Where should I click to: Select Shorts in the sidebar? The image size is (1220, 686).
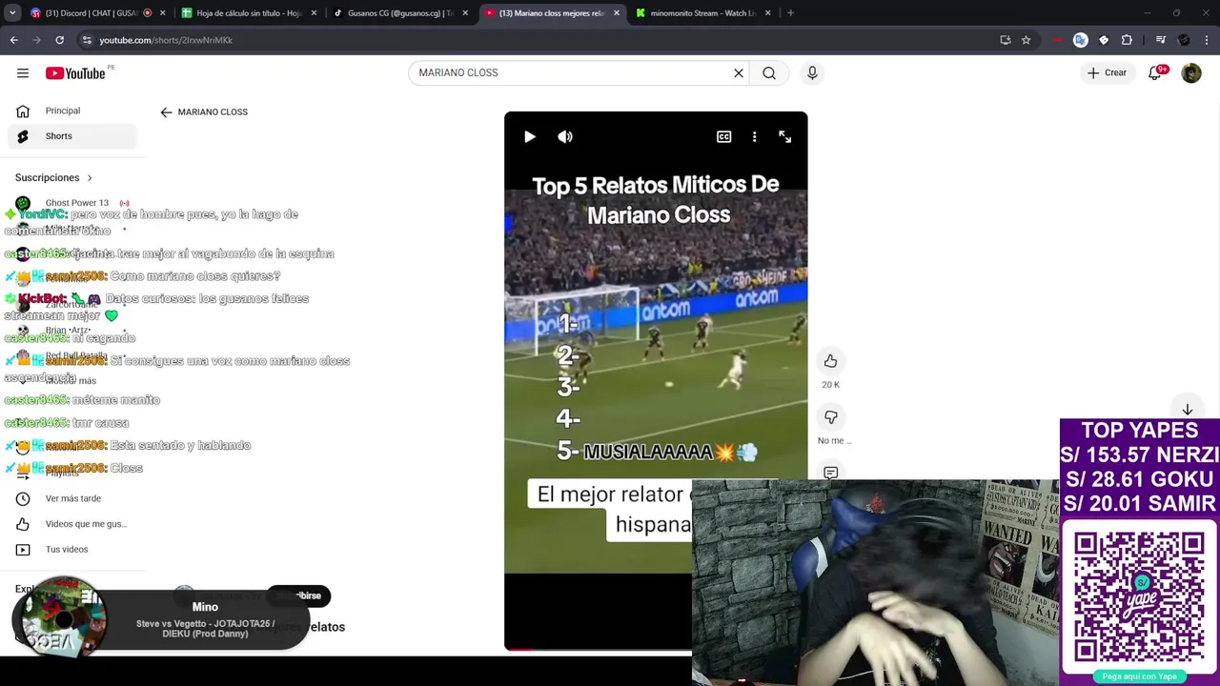pyautogui.click(x=72, y=136)
